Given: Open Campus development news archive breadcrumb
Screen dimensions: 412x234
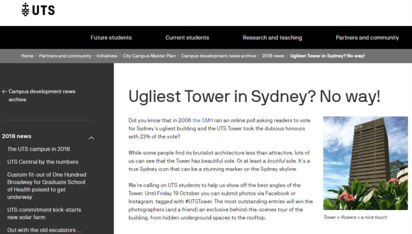Looking at the screenshot, I should [218, 56].
